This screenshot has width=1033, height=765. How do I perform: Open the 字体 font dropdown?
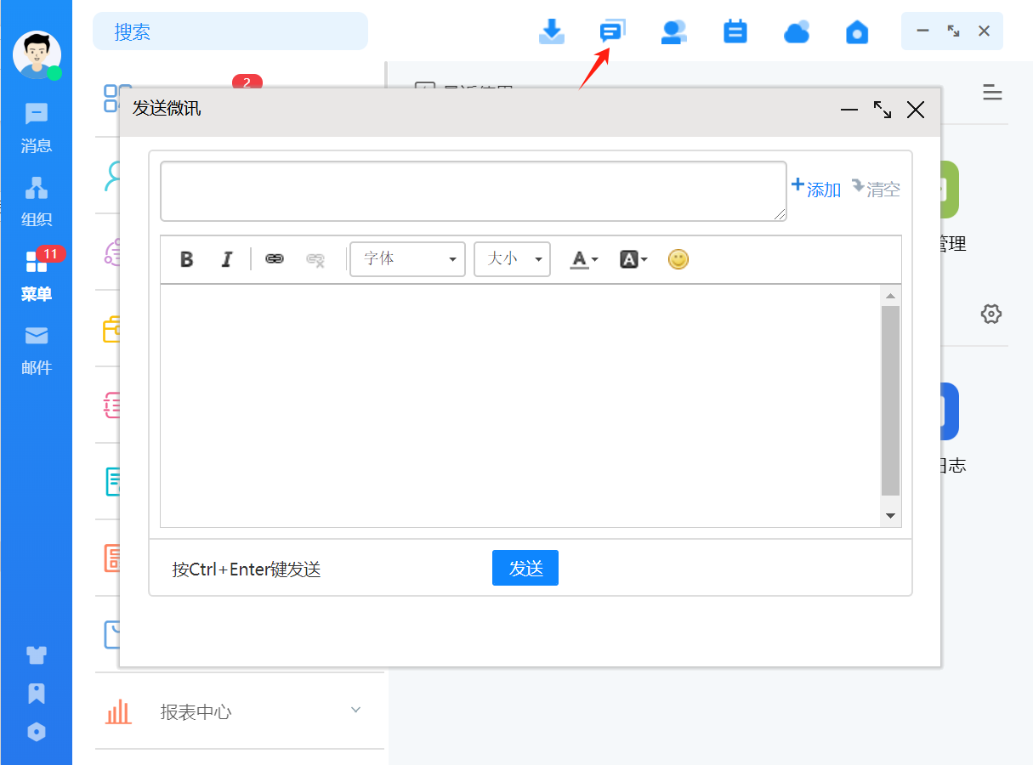(407, 259)
